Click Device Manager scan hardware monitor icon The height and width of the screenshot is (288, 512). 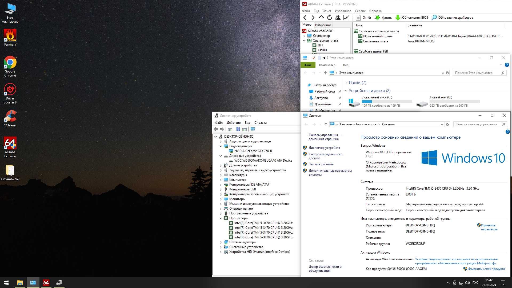click(253, 129)
